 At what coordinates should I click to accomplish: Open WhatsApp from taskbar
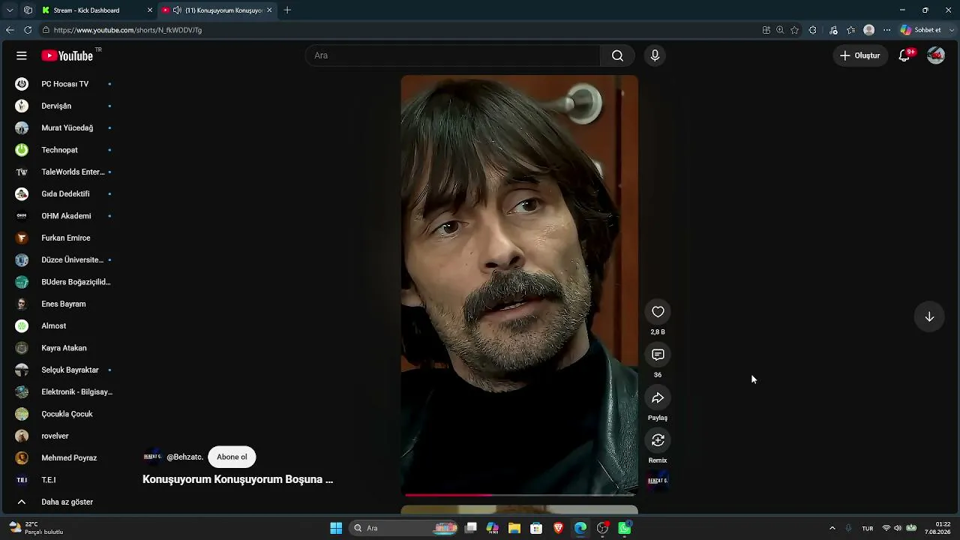625,528
